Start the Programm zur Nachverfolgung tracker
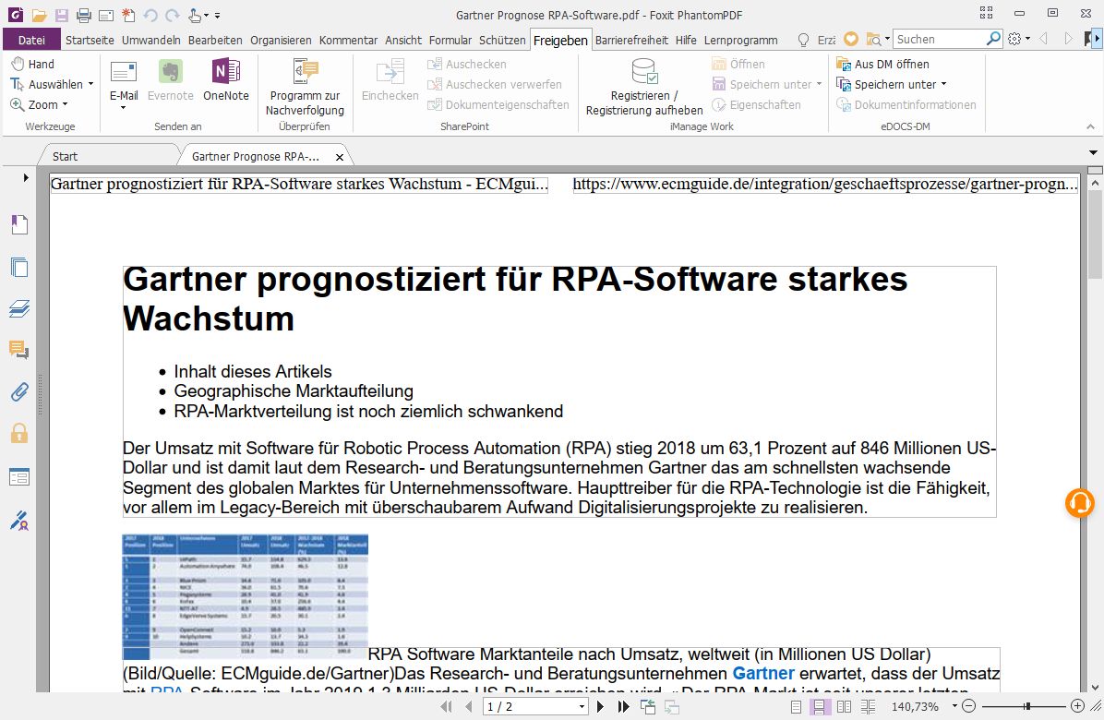 tap(305, 87)
